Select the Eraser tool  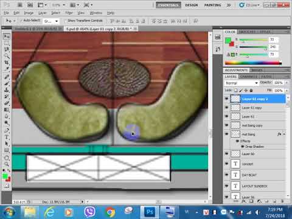point(7,103)
